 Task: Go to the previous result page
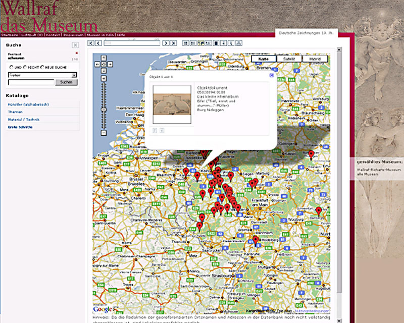pyautogui.click(x=98, y=43)
